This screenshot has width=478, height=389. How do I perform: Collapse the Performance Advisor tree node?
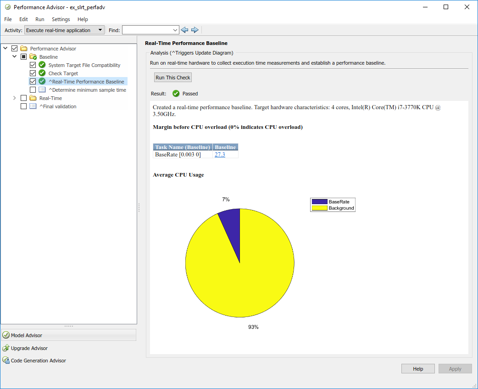tap(5, 48)
